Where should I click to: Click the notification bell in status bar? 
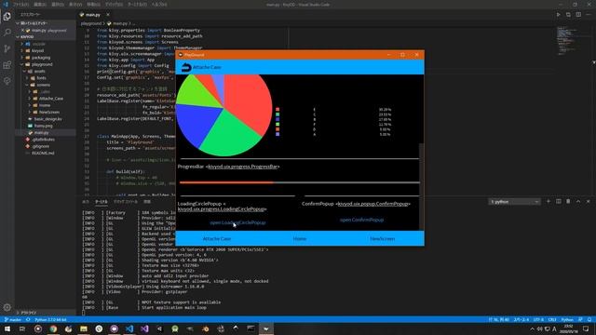pos(589,320)
